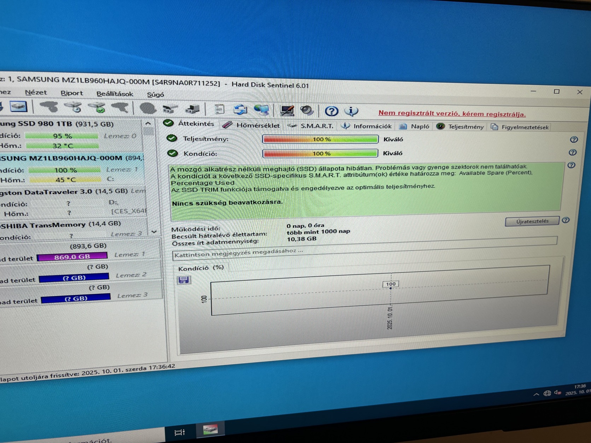Click the muted volume tray icon

(x=558, y=392)
